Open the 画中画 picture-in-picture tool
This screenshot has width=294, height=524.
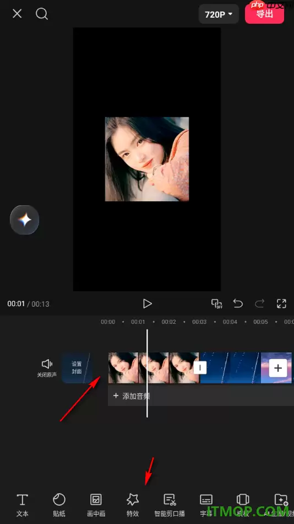click(96, 505)
